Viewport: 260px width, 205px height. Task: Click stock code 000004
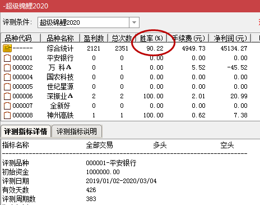coord(22,77)
